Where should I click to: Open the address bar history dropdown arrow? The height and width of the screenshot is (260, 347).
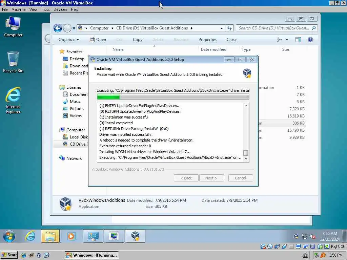[x=222, y=28]
